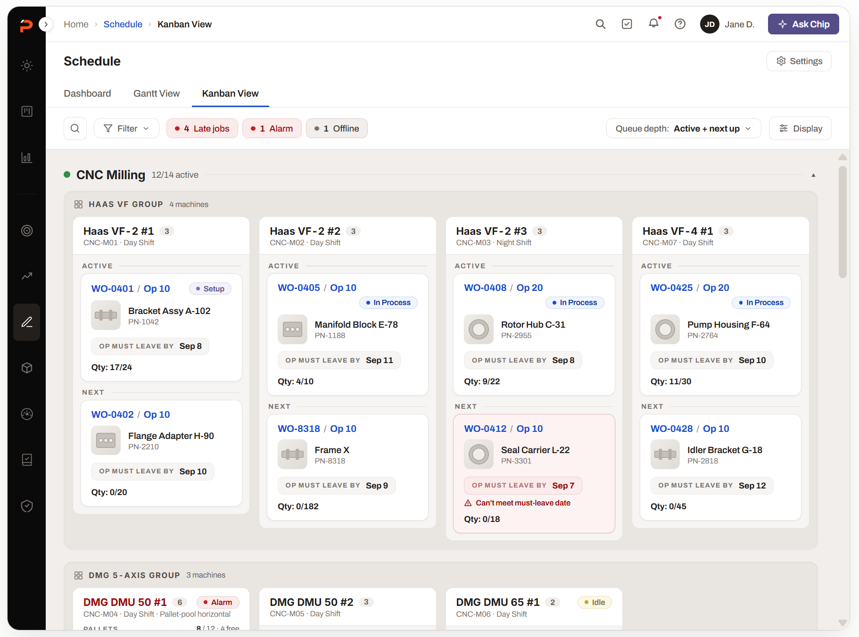Open Op 20 link on WO-0425
Image resolution: width=859 pixels, height=637 pixels.
coord(716,288)
